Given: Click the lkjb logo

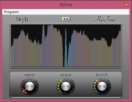Looking at the screenshot, I should point(22,19).
